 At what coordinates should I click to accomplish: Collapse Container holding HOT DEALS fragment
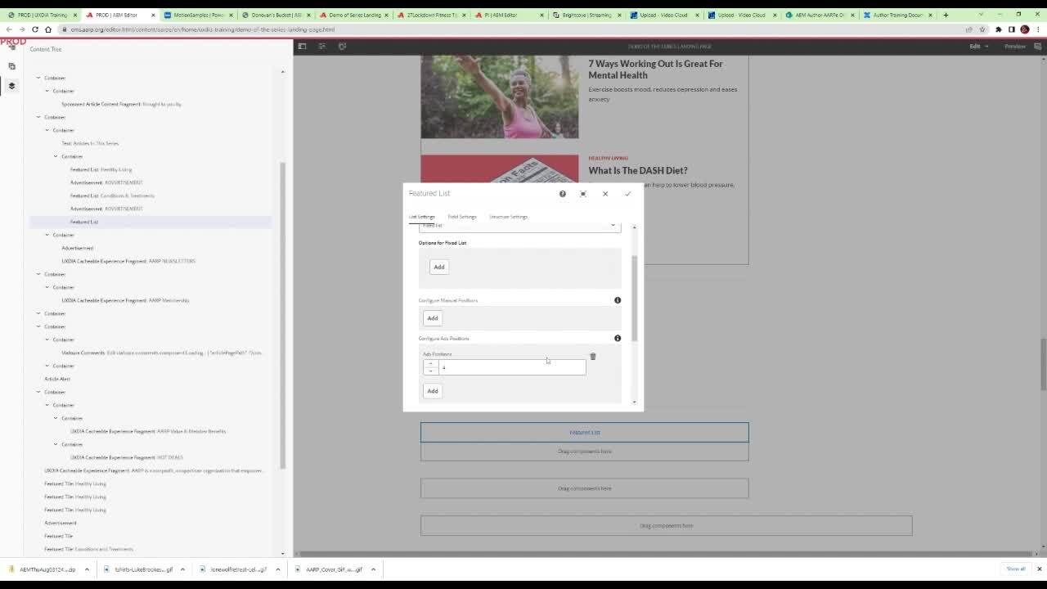[56, 444]
